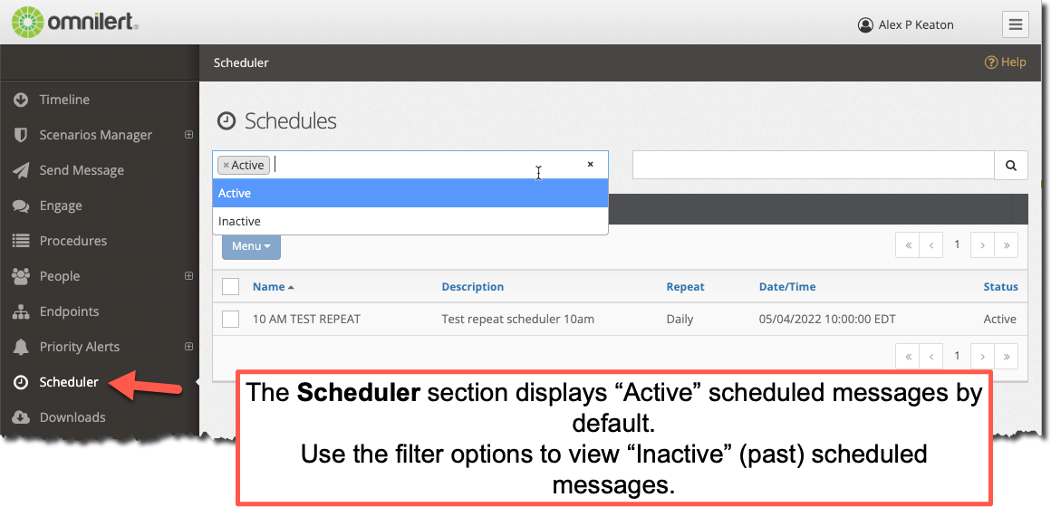Choose Active in the filter dropdown

click(410, 193)
